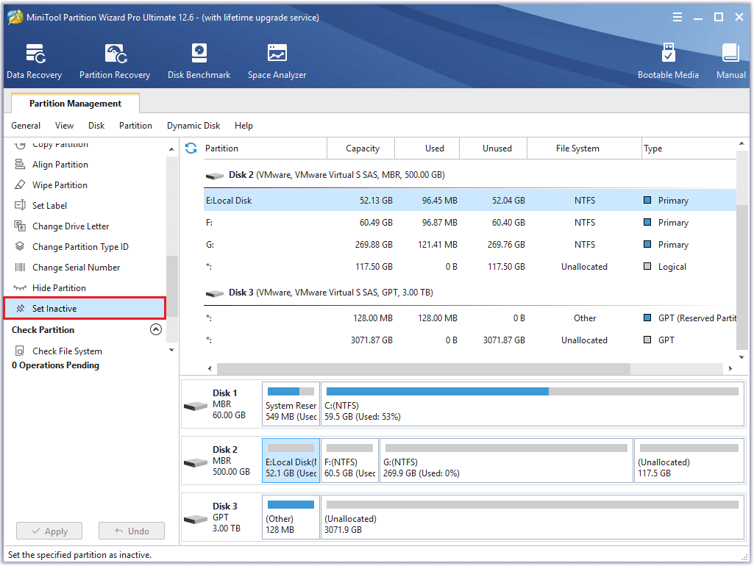Click the horizontal scrollbar of partition list

pyautogui.click(x=423, y=368)
